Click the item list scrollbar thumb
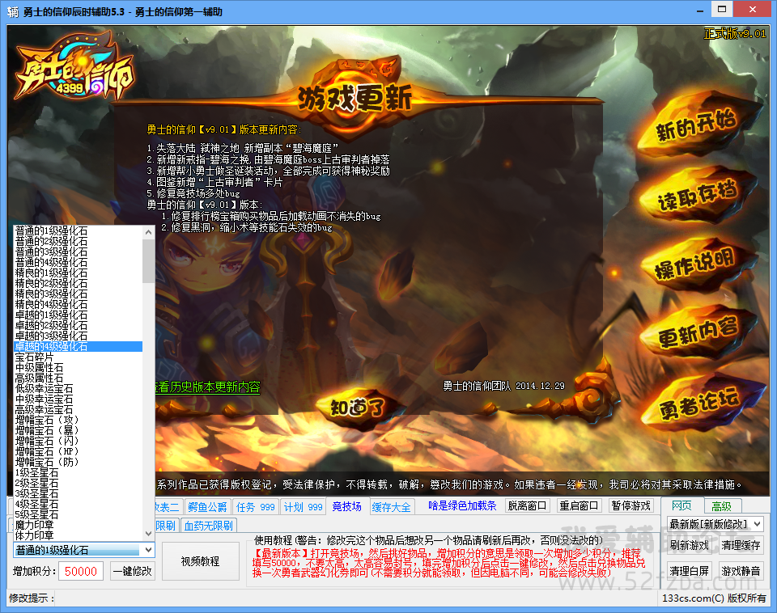This screenshot has width=777, height=613. click(x=149, y=261)
